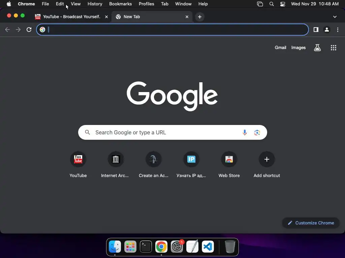Open Terminal from the dock

(x=146, y=247)
